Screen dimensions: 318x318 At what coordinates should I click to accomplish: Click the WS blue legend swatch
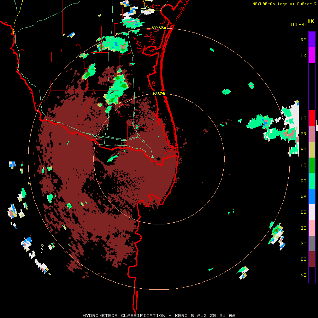click(x=312, y=196)
